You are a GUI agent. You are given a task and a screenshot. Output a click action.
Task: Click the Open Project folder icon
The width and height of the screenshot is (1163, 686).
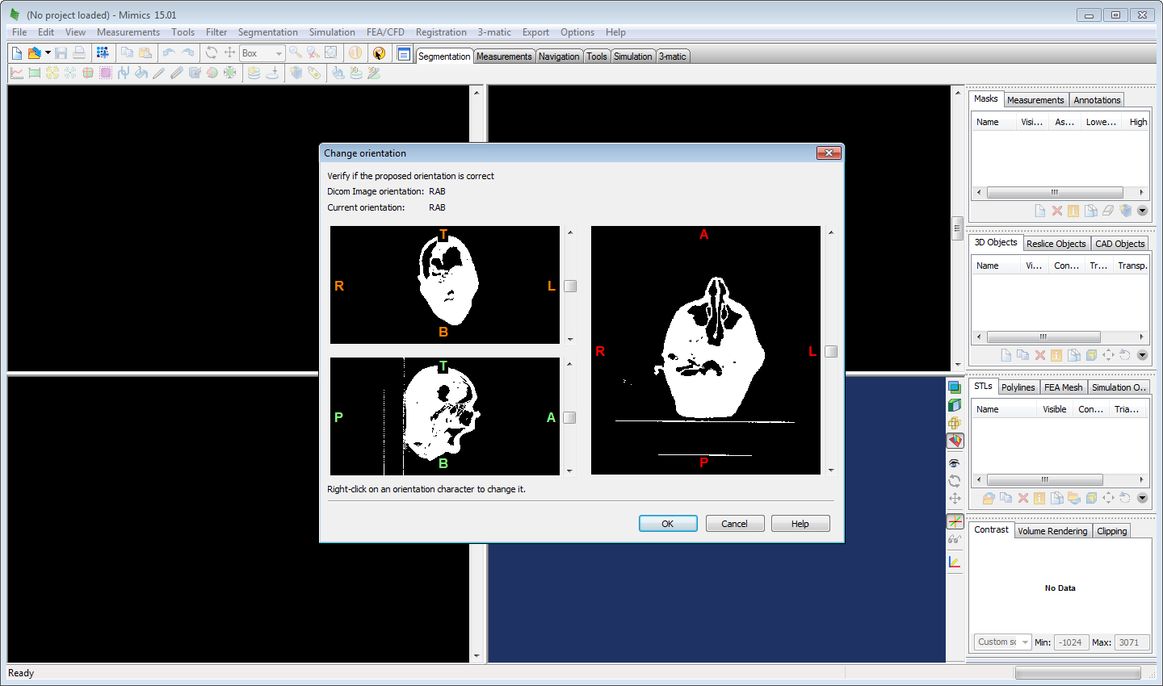click(34, 52)
